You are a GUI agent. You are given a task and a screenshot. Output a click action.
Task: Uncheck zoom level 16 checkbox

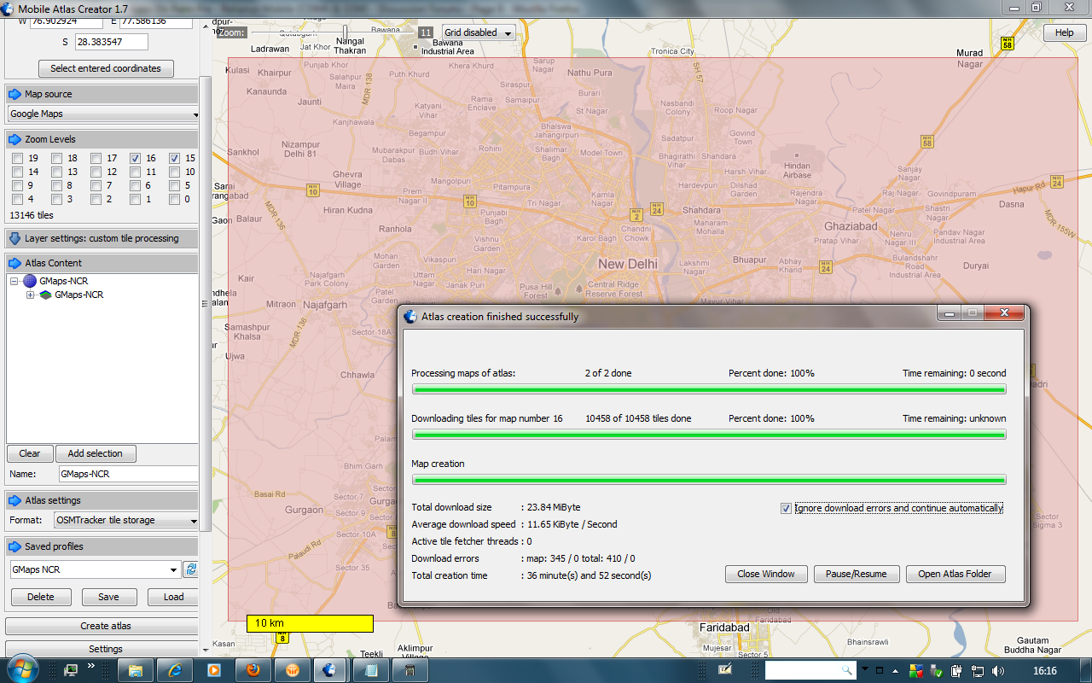pos(135,158)
